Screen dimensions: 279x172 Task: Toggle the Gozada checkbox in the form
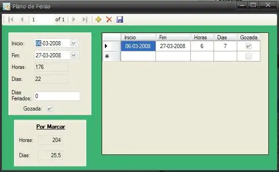(x=50, y=108)
